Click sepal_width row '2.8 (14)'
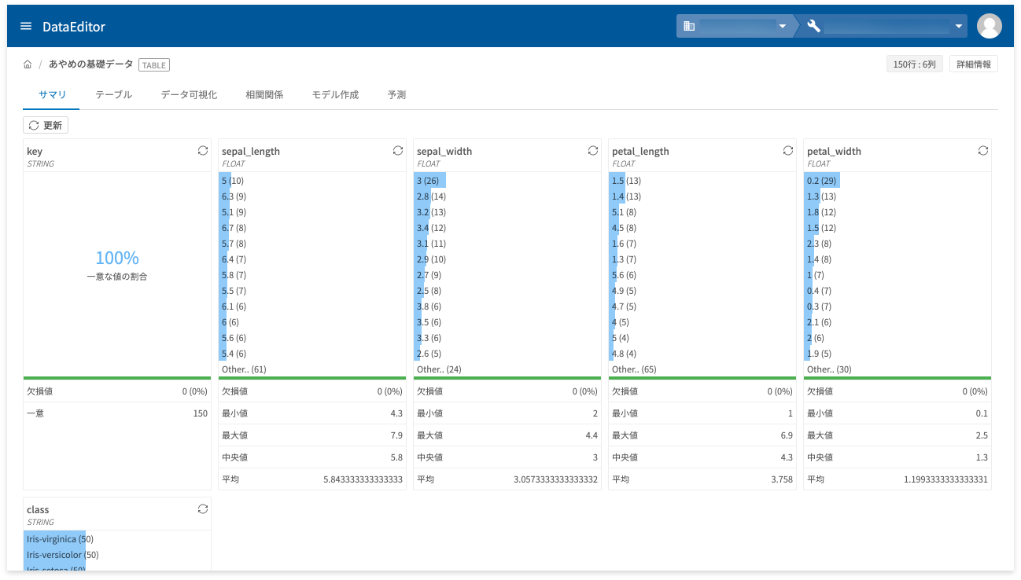 click(x=507, y=196)
